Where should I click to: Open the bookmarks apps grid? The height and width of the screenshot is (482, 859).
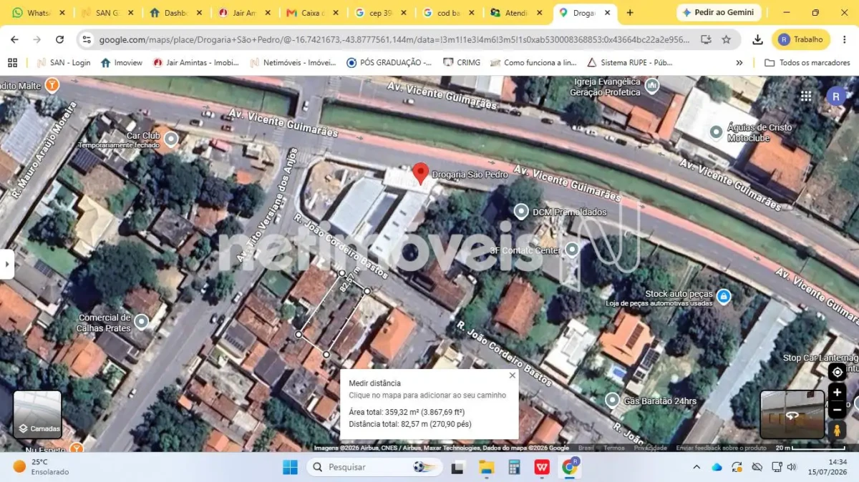pos(12,63)
